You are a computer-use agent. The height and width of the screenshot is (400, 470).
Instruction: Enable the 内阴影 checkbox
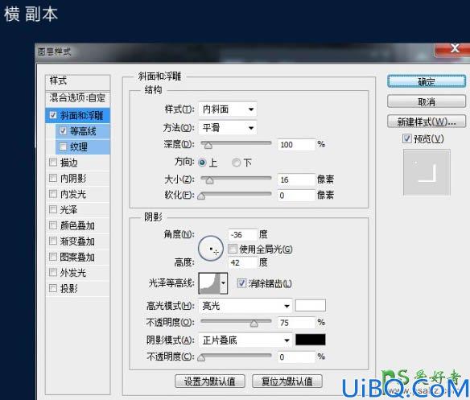coord(53,178)
